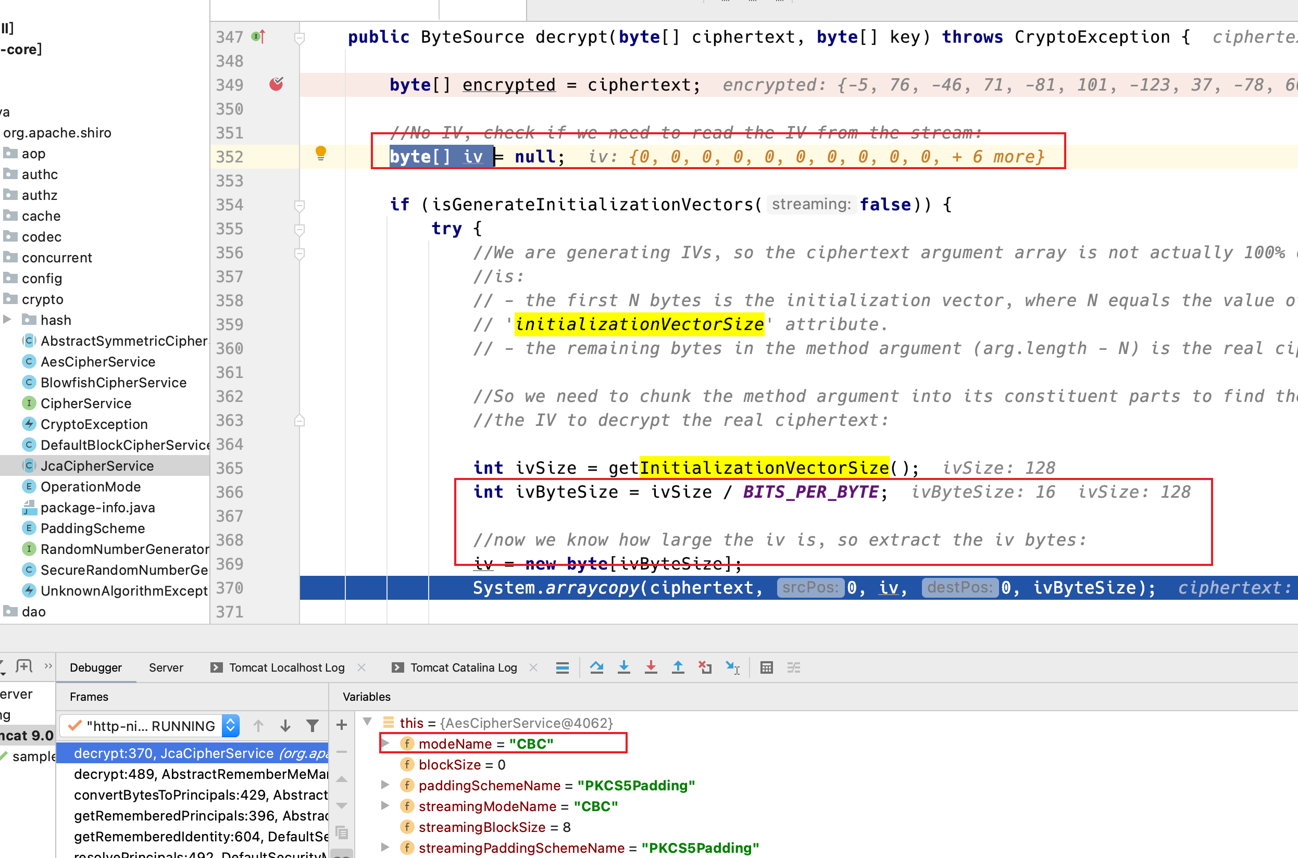Click Force Step Into red arrow
This screenshot has height=858, width=1298.
[x=651, y=667]
